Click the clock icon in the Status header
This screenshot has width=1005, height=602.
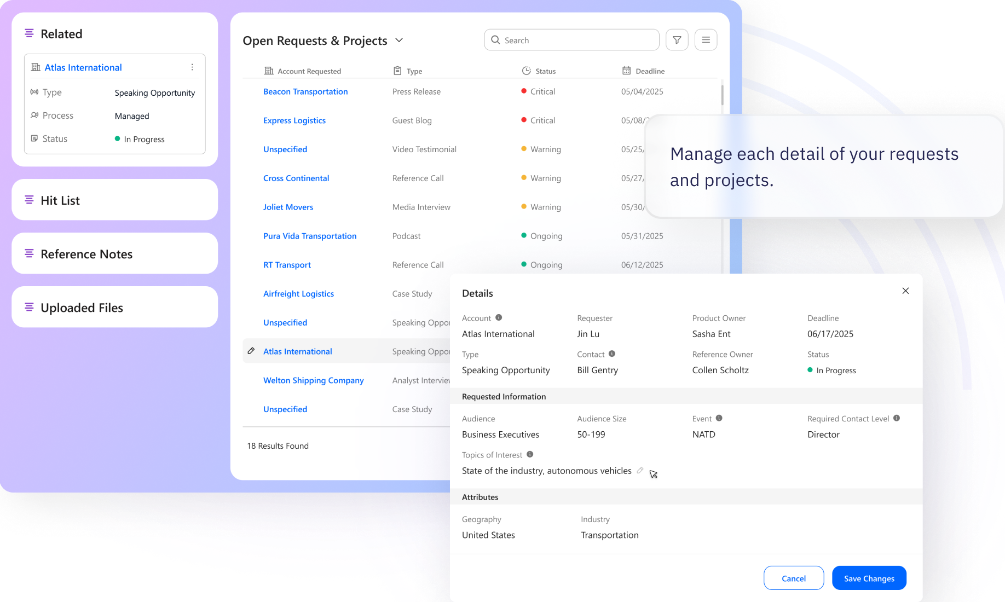(x=527, y=71)
